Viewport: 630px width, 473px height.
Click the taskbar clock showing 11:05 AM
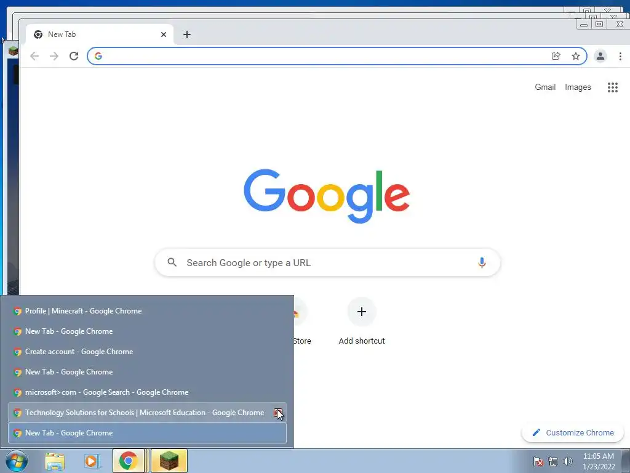(x=599, y=461)
